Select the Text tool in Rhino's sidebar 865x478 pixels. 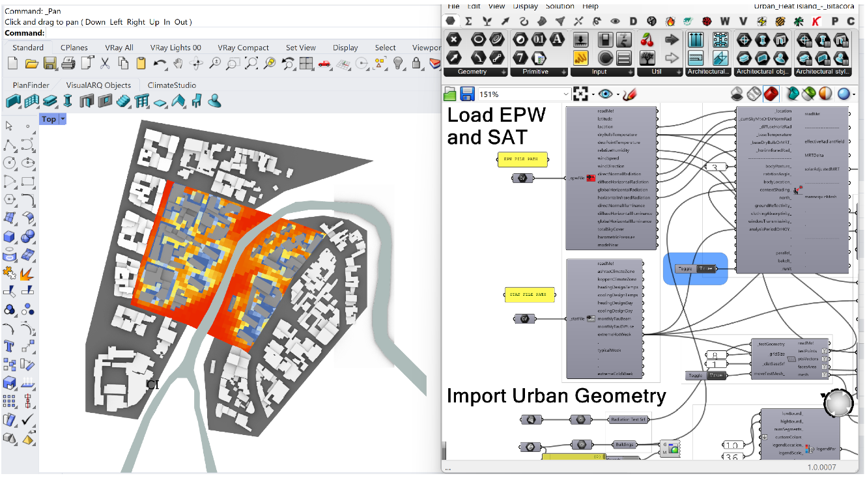point(8,346)
